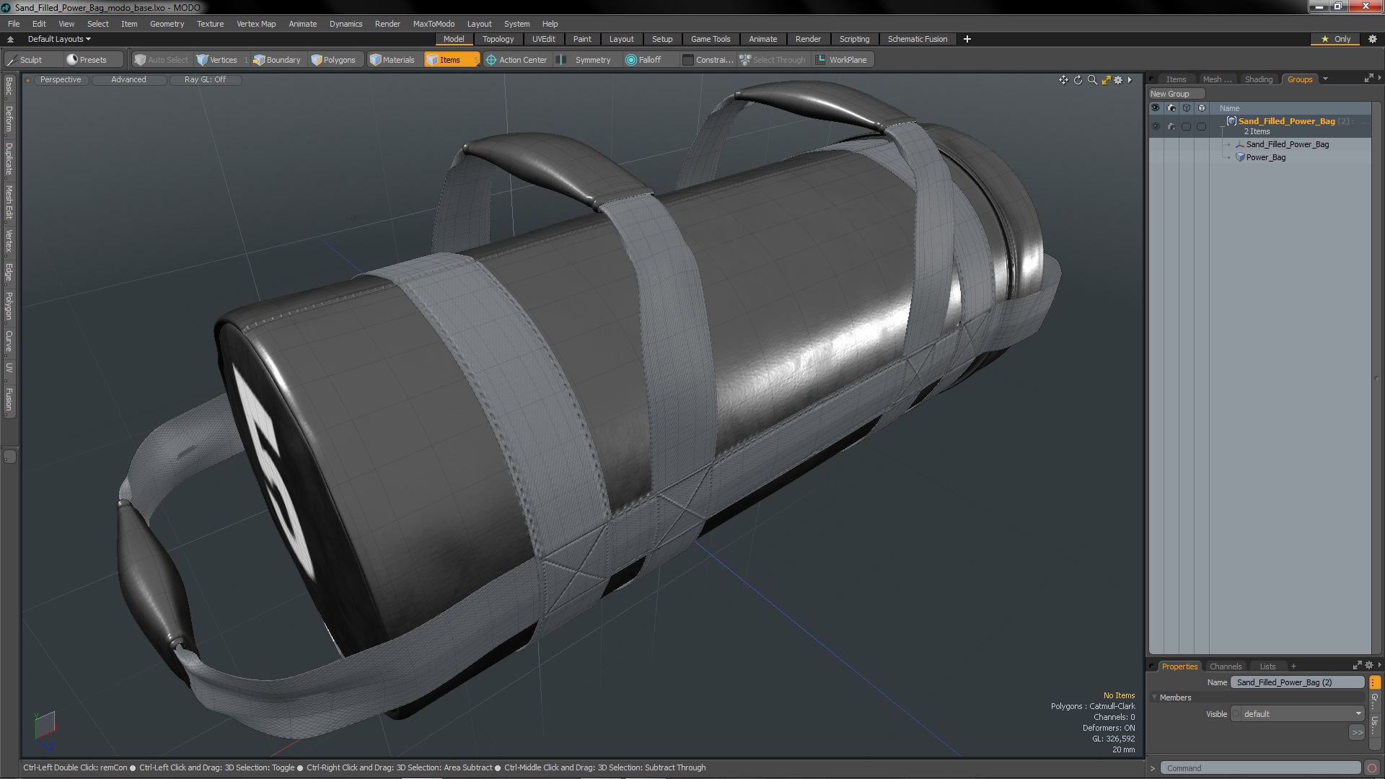
Task: Switch to the UVEdit layout tab
Action: [x=543, y=39]
